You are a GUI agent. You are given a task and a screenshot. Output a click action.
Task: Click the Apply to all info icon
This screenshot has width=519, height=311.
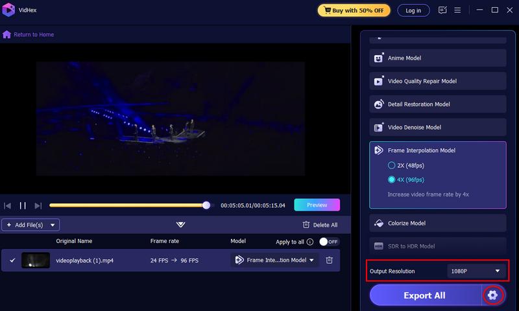[310, 242]
